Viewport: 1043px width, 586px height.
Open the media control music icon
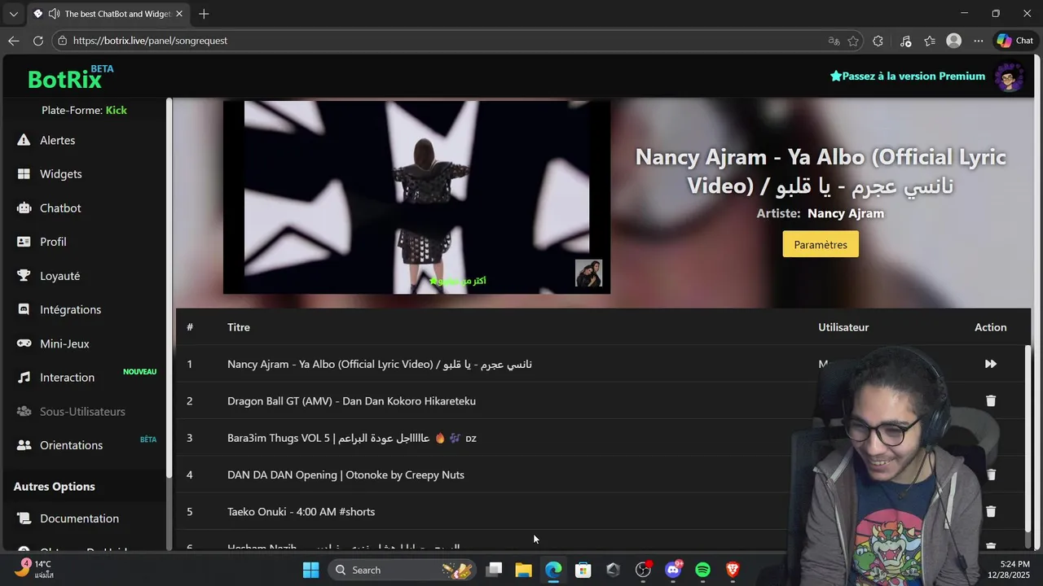(x=905, y=41)
